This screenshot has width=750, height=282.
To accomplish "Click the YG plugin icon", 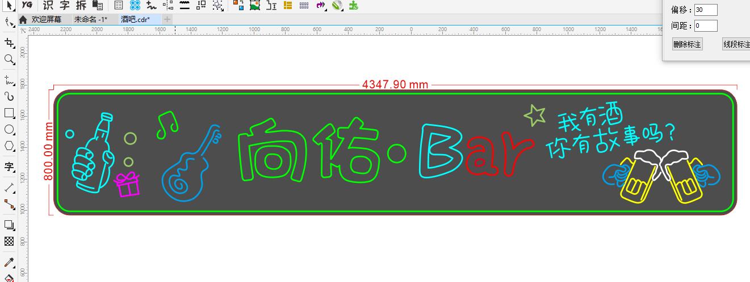I will (x=27, y=5).
